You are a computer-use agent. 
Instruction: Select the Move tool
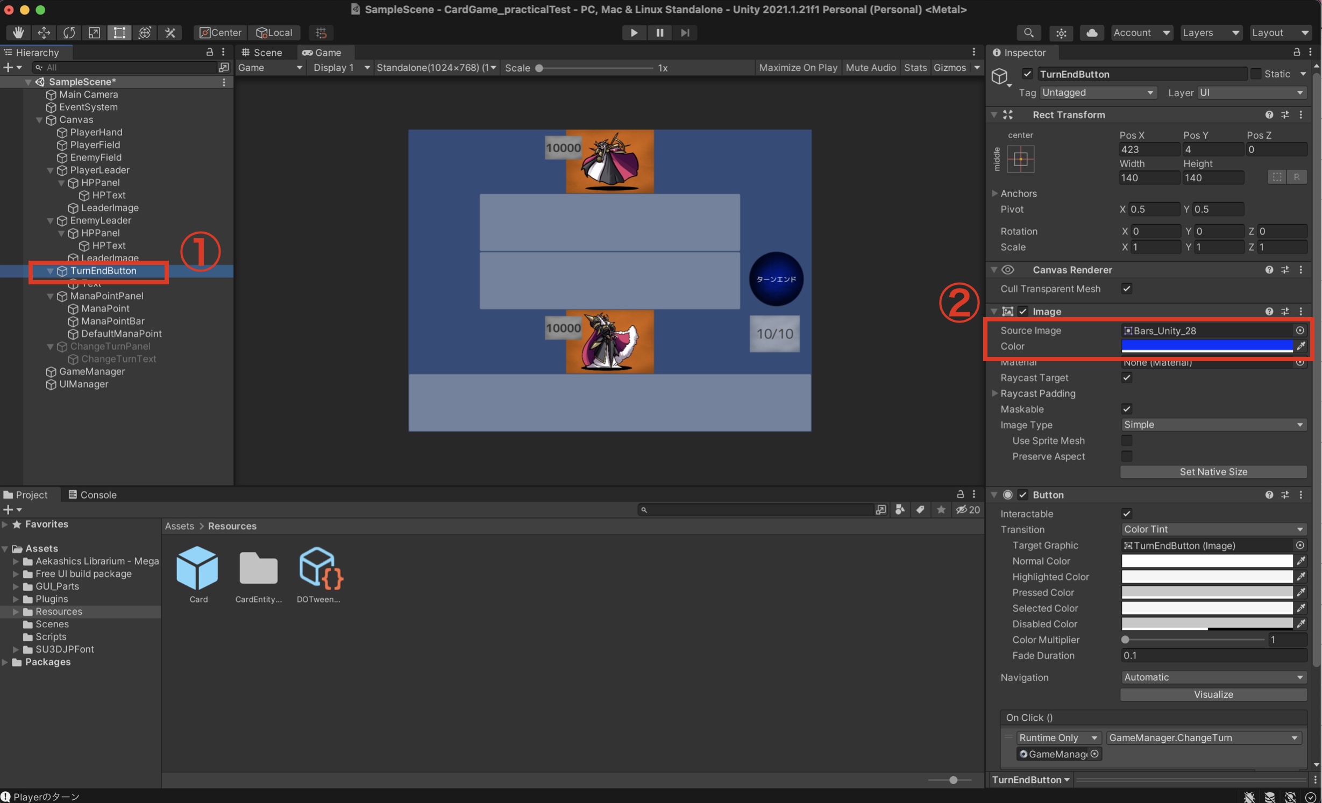[44, 32]
